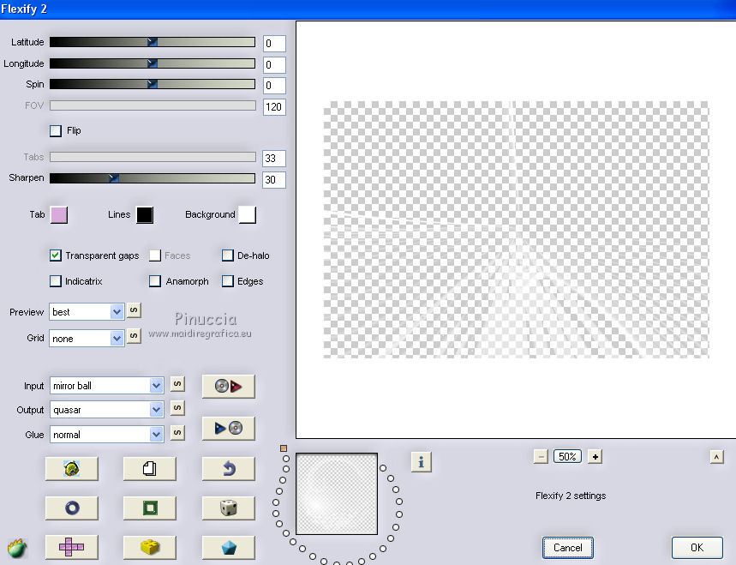Click the copy pages icon button

tap(150, 468)
